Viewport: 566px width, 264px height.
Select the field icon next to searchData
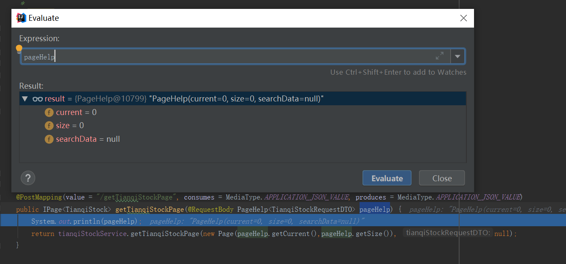tap(49, 139)
